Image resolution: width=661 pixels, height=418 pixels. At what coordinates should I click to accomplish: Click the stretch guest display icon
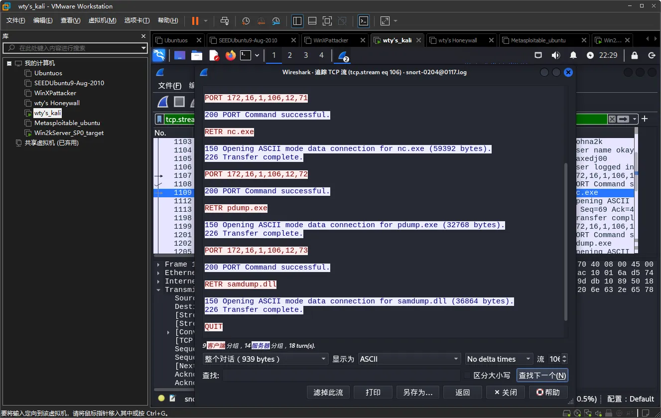click(x=385, y=21)
